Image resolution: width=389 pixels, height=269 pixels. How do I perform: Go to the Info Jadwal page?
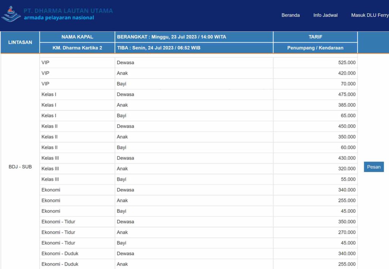coord(325,15)
